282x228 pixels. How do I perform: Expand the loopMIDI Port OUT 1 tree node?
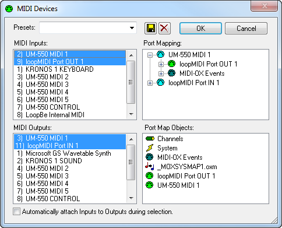click(161, 64)
